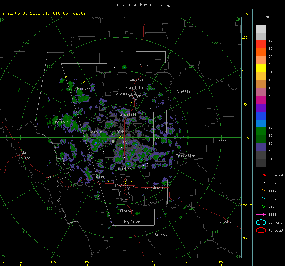Pick the yellow 51-54 dBZ swatch
The width and height of the screenshot is (285, 266).
261,68
